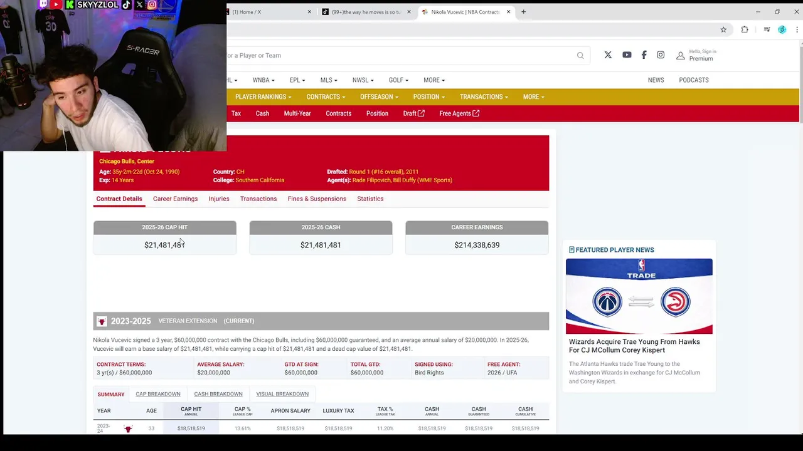Open the POSITION dropdown in yellow bar
Image resolution: width=803 pixels, height=451 pixels.
pos(429,97)
